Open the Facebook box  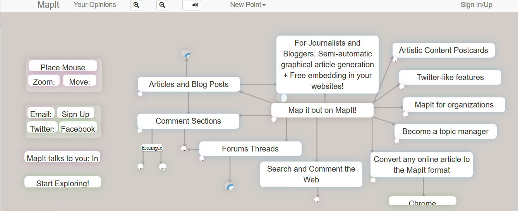tap(78, 127)
